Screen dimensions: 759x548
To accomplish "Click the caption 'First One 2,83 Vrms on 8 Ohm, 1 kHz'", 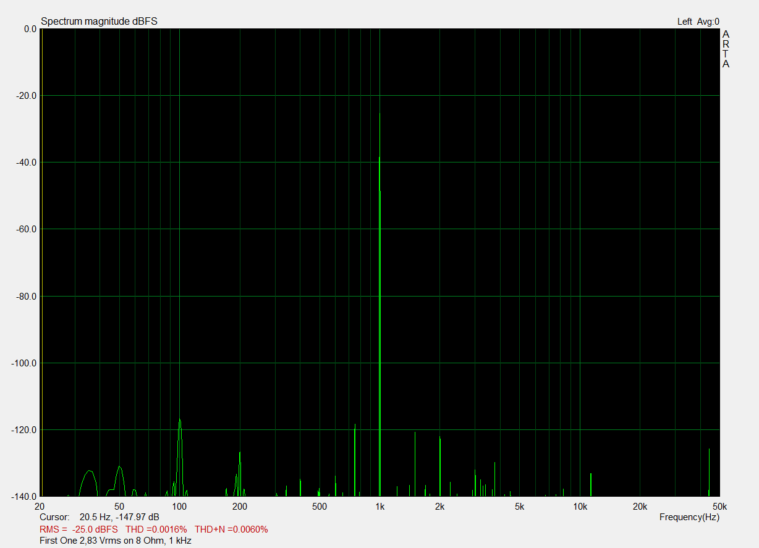I will 116,541.
